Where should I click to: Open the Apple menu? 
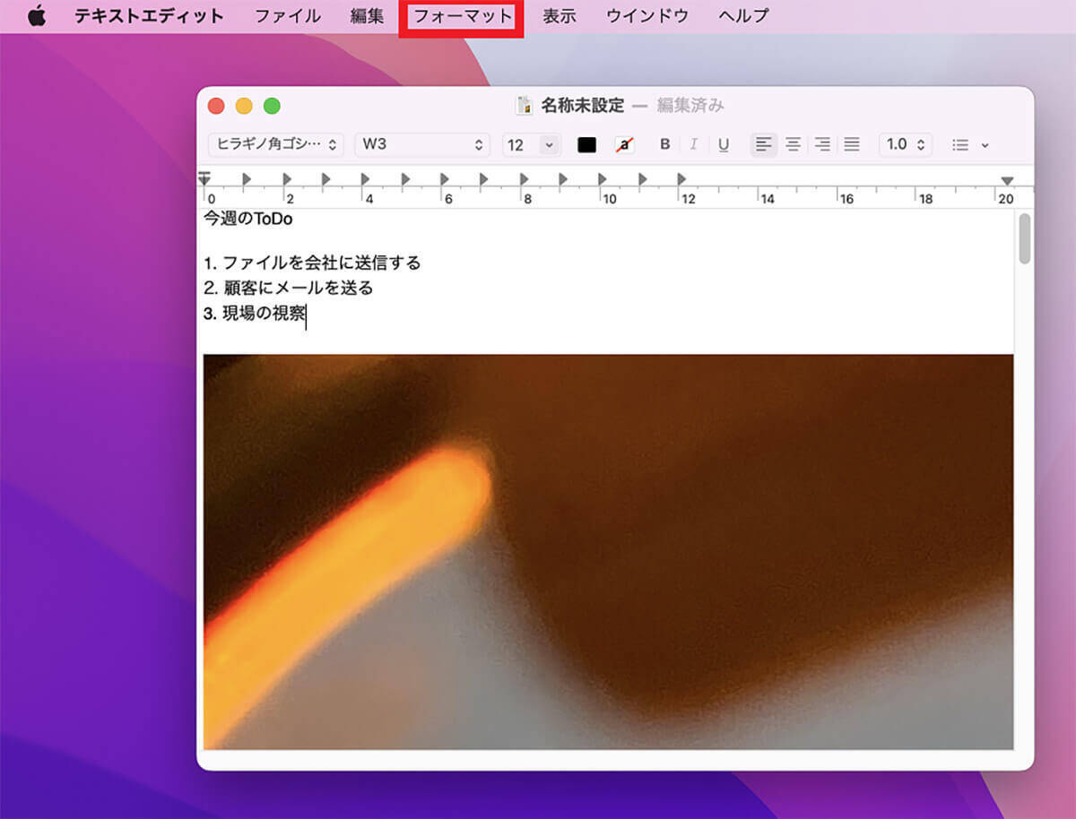[36, 15]
